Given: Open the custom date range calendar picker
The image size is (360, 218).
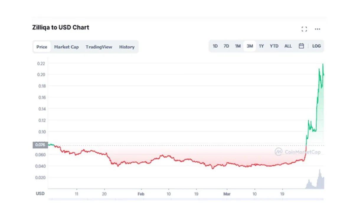Looking at the screenshot, I should coord(301,46).
